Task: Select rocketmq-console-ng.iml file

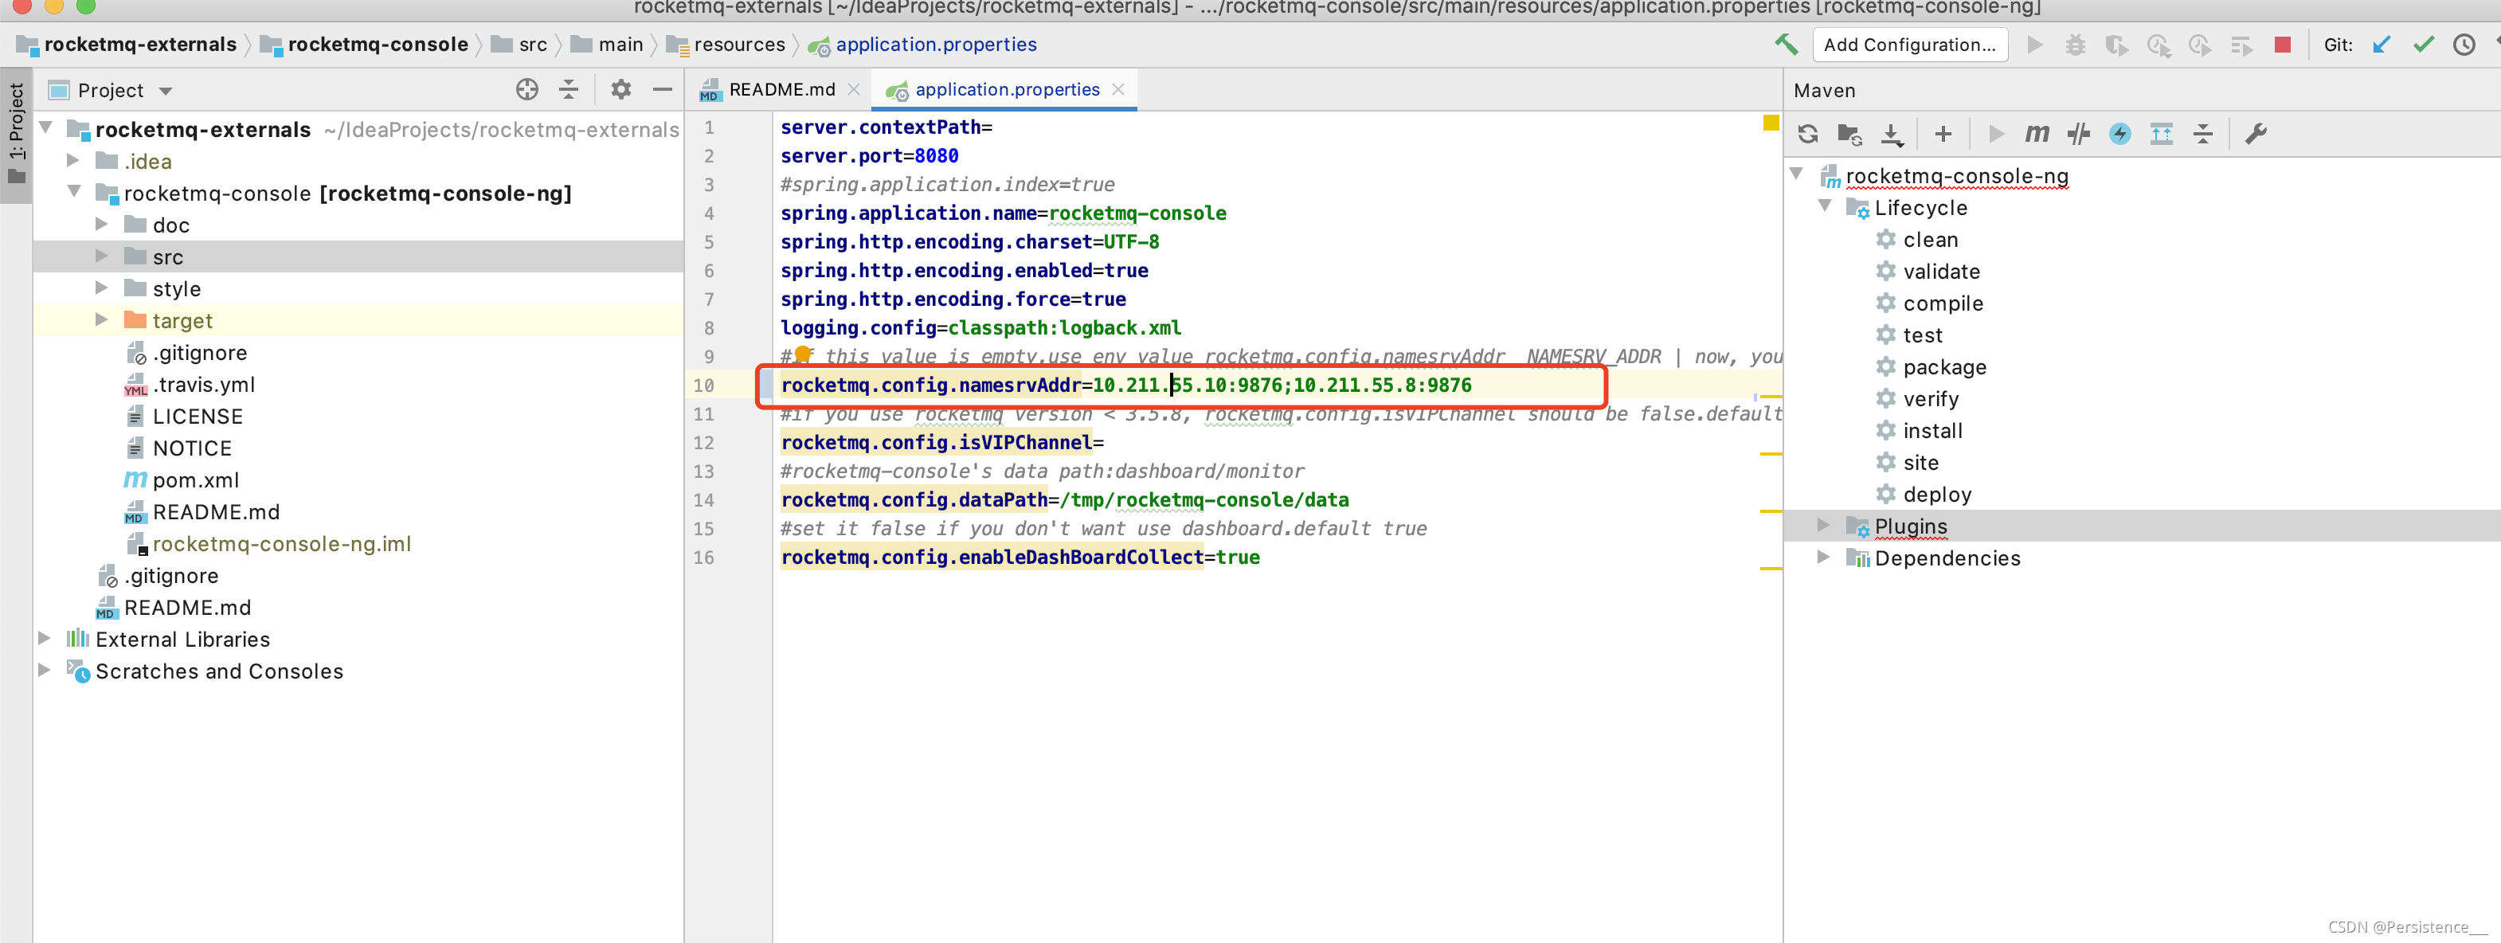Action: point(281,544)
